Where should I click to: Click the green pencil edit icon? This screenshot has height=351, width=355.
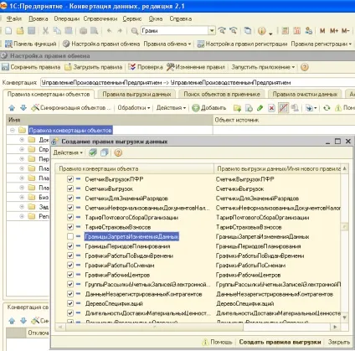(260, 108)
